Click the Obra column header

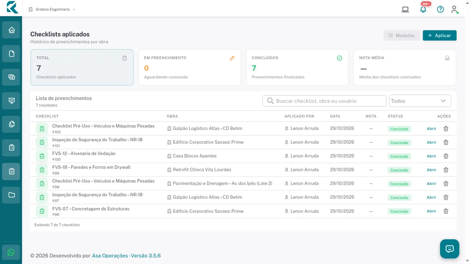(172, 116)
